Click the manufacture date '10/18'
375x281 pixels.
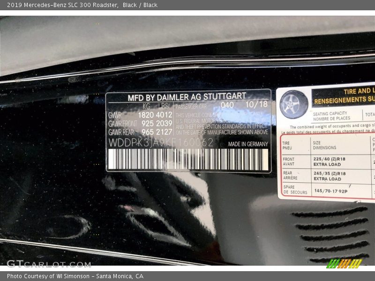[256, 104]
